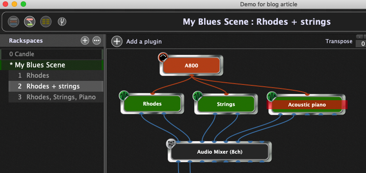Open the Panels view icon in toolbar

(13, 22)
